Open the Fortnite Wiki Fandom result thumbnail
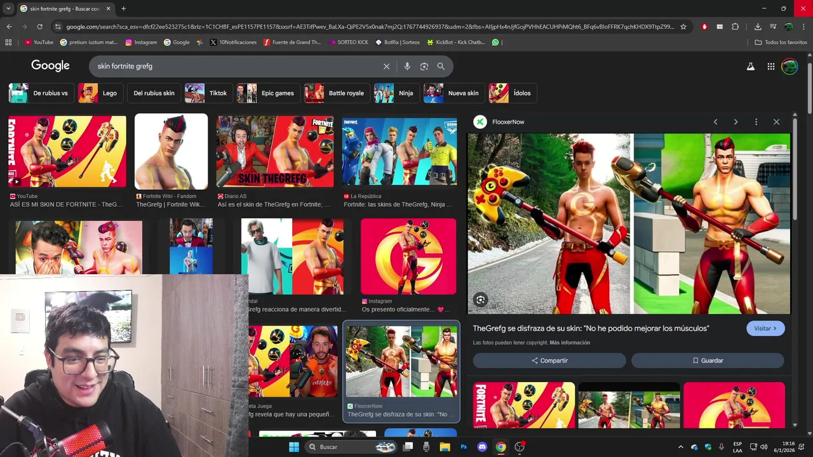Image resolution: width=813 pixels, height=457 pixels. point(171,152)
